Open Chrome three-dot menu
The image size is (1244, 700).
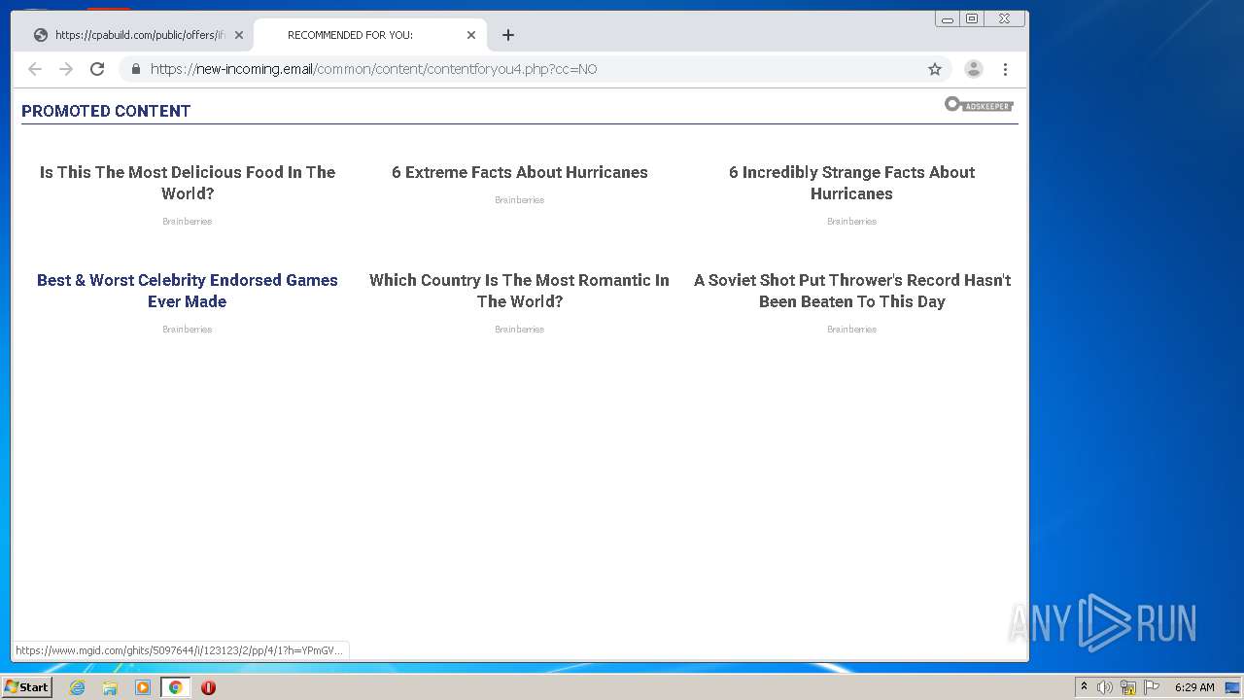[x=1005, y=69]
